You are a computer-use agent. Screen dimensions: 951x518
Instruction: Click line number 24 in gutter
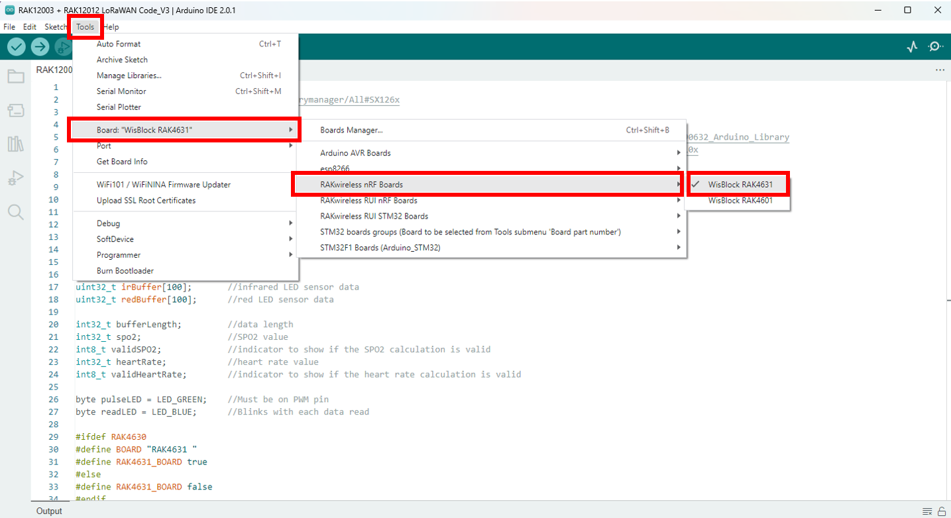coord(53,374)
